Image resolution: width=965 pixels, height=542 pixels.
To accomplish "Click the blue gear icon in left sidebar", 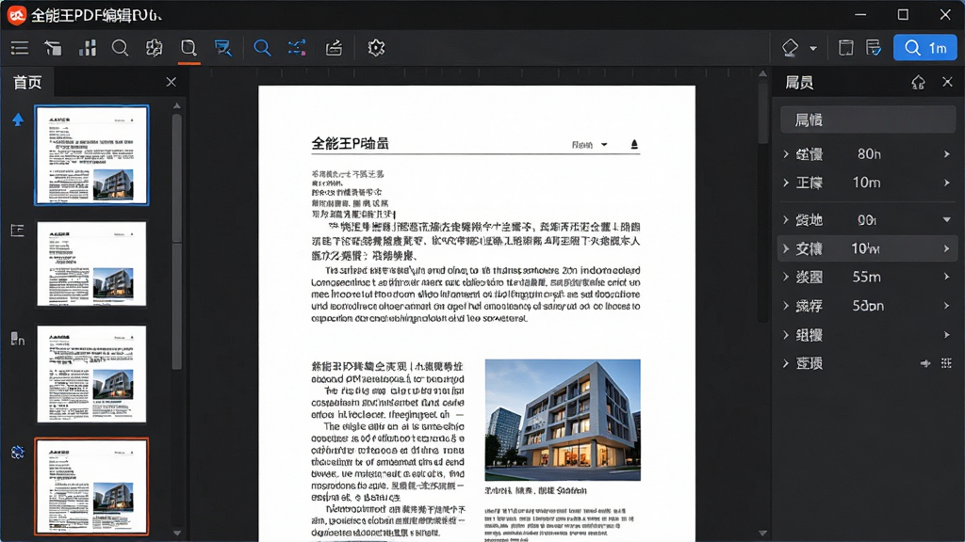I will pyautogui.click(x=17, y=453).
